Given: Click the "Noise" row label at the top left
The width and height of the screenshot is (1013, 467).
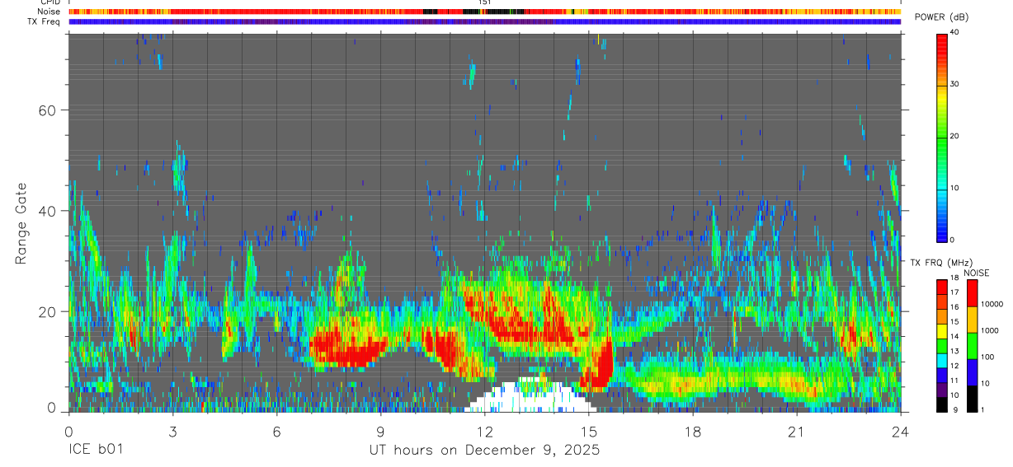Looking at the screenshot, I should coord(49,12).
